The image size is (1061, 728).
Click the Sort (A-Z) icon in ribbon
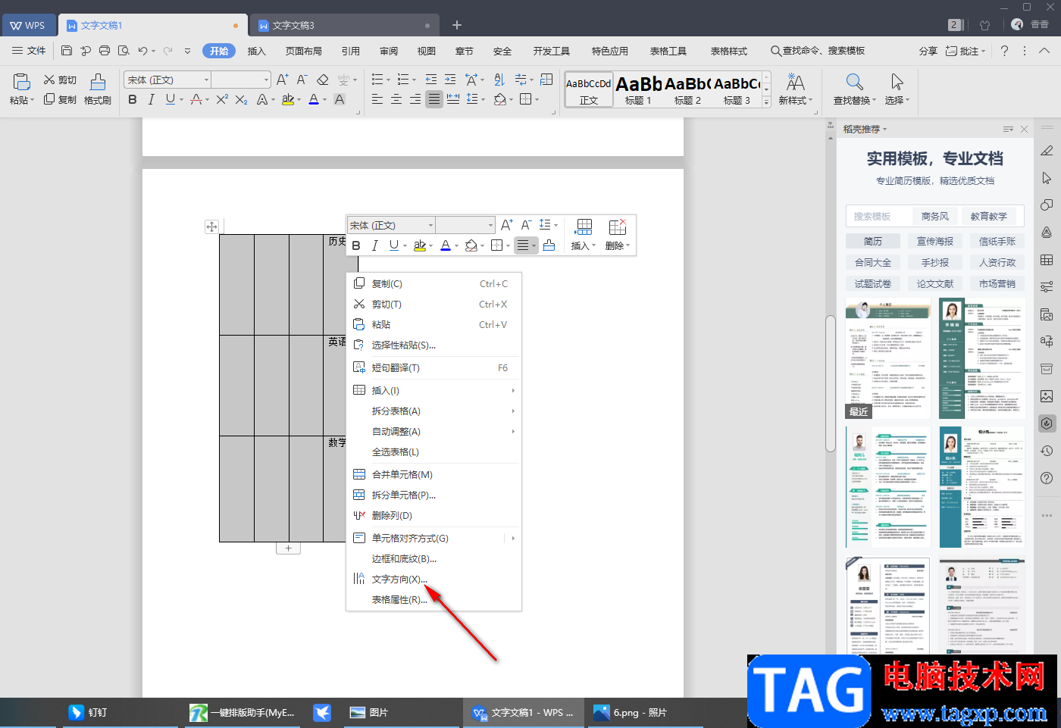click(499, 80)
